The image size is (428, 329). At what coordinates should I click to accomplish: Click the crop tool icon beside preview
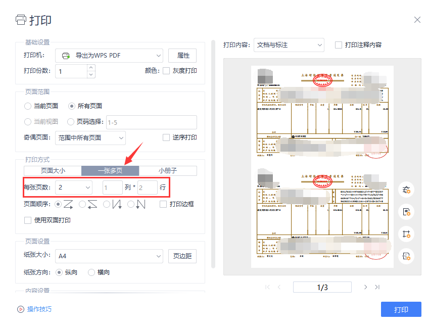[x=406, y=234]
